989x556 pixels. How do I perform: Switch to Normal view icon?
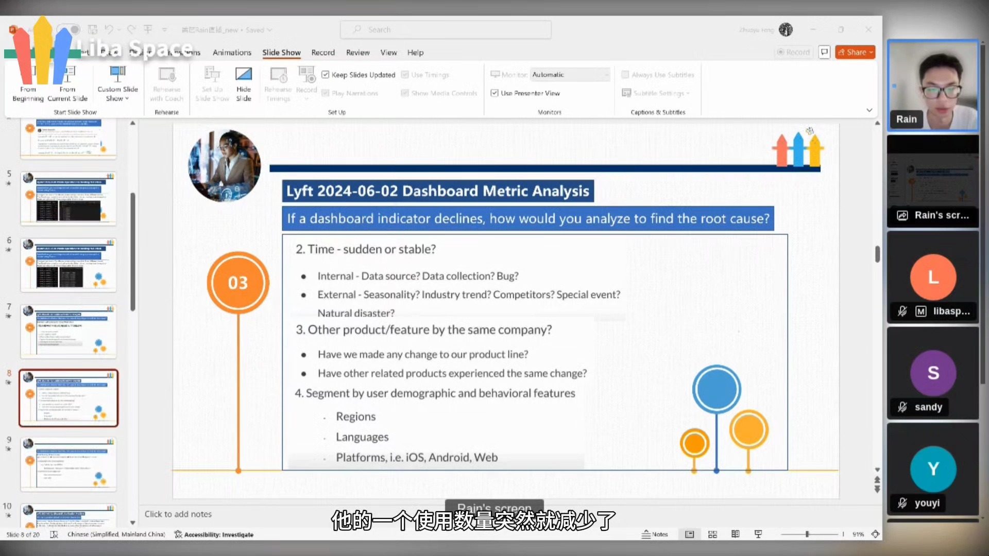[x=689, y=534]
